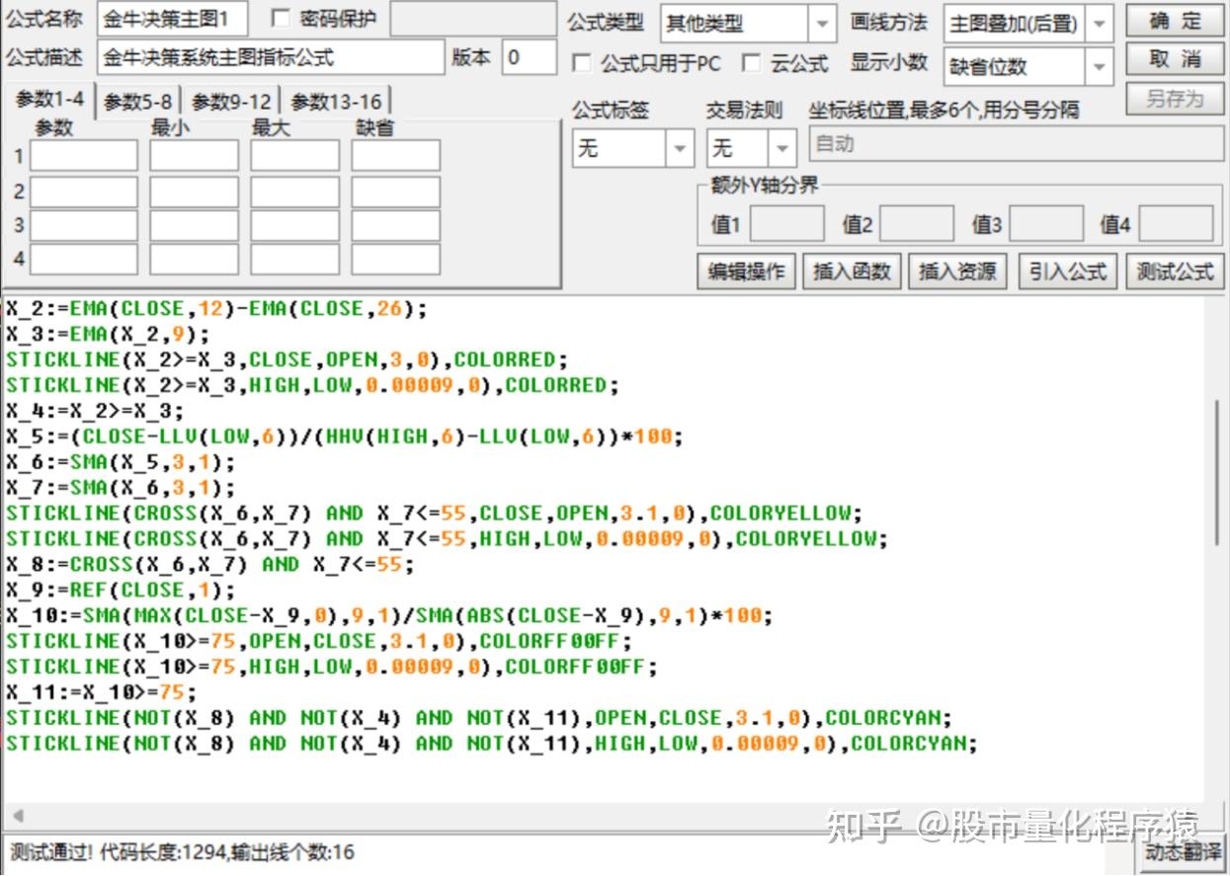Screen dimensions: 1230x876
Task: Click the 编辑操作 button
Action: click(x=747, y=272)
